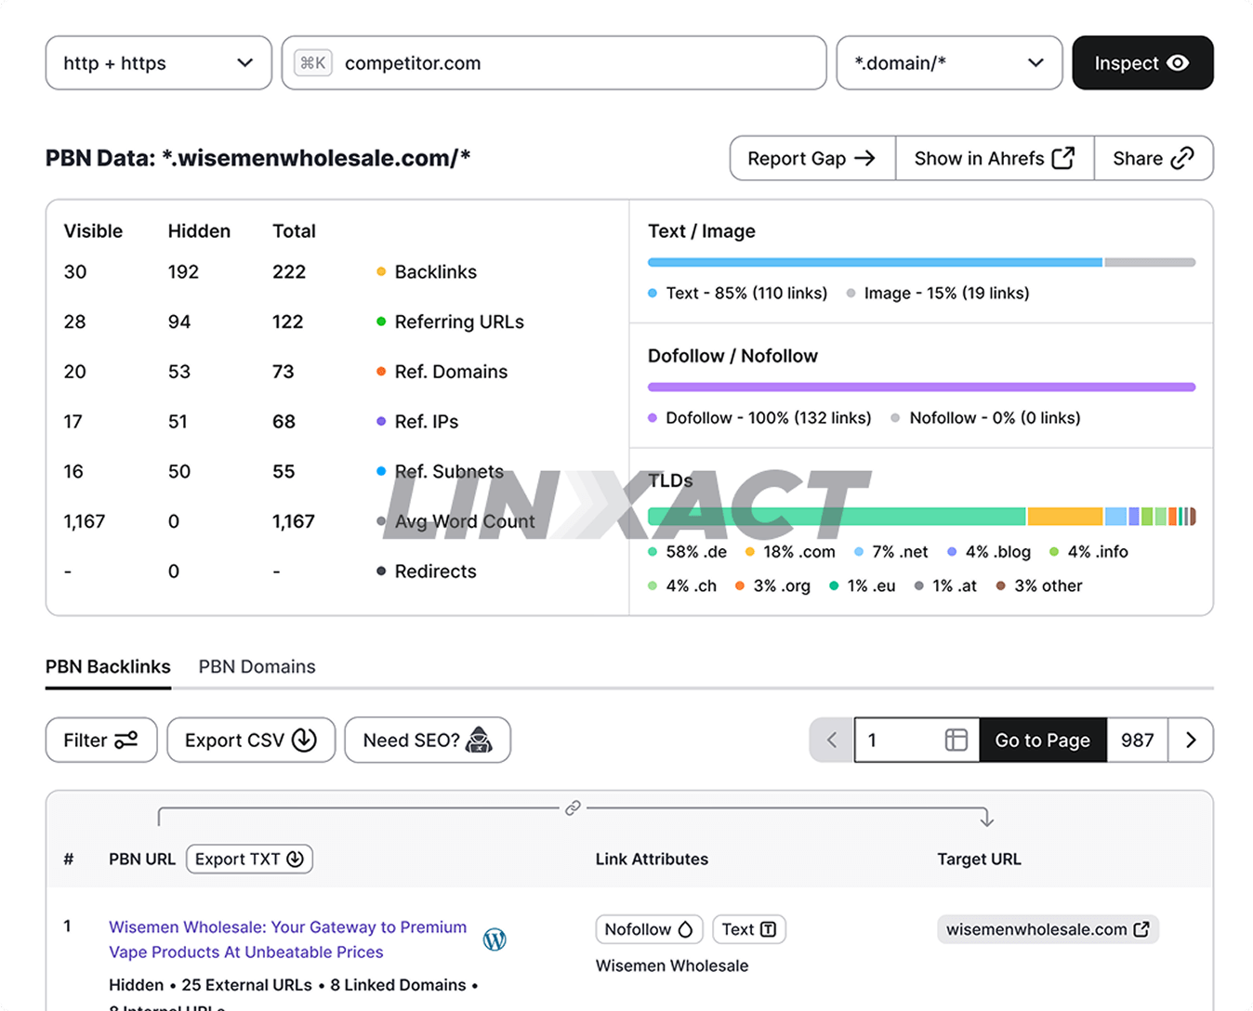Click Export TXT next to PBN URL

(x=249, y=859)
